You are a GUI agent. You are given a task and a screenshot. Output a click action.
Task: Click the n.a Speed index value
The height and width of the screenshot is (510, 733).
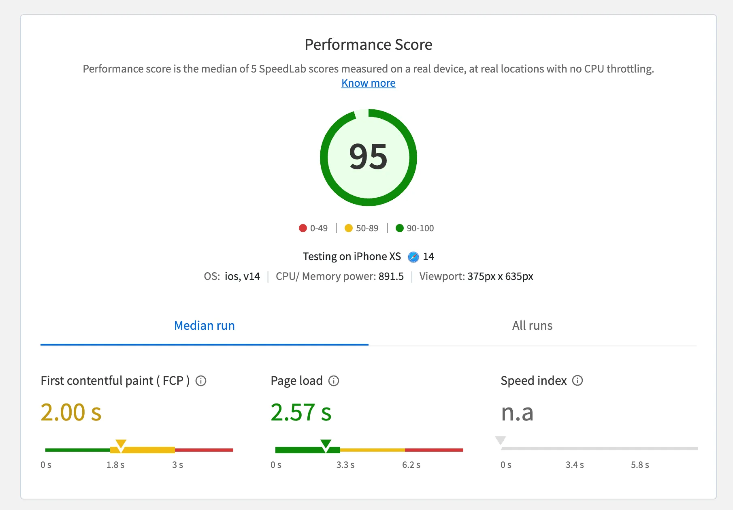click(517, 412)
